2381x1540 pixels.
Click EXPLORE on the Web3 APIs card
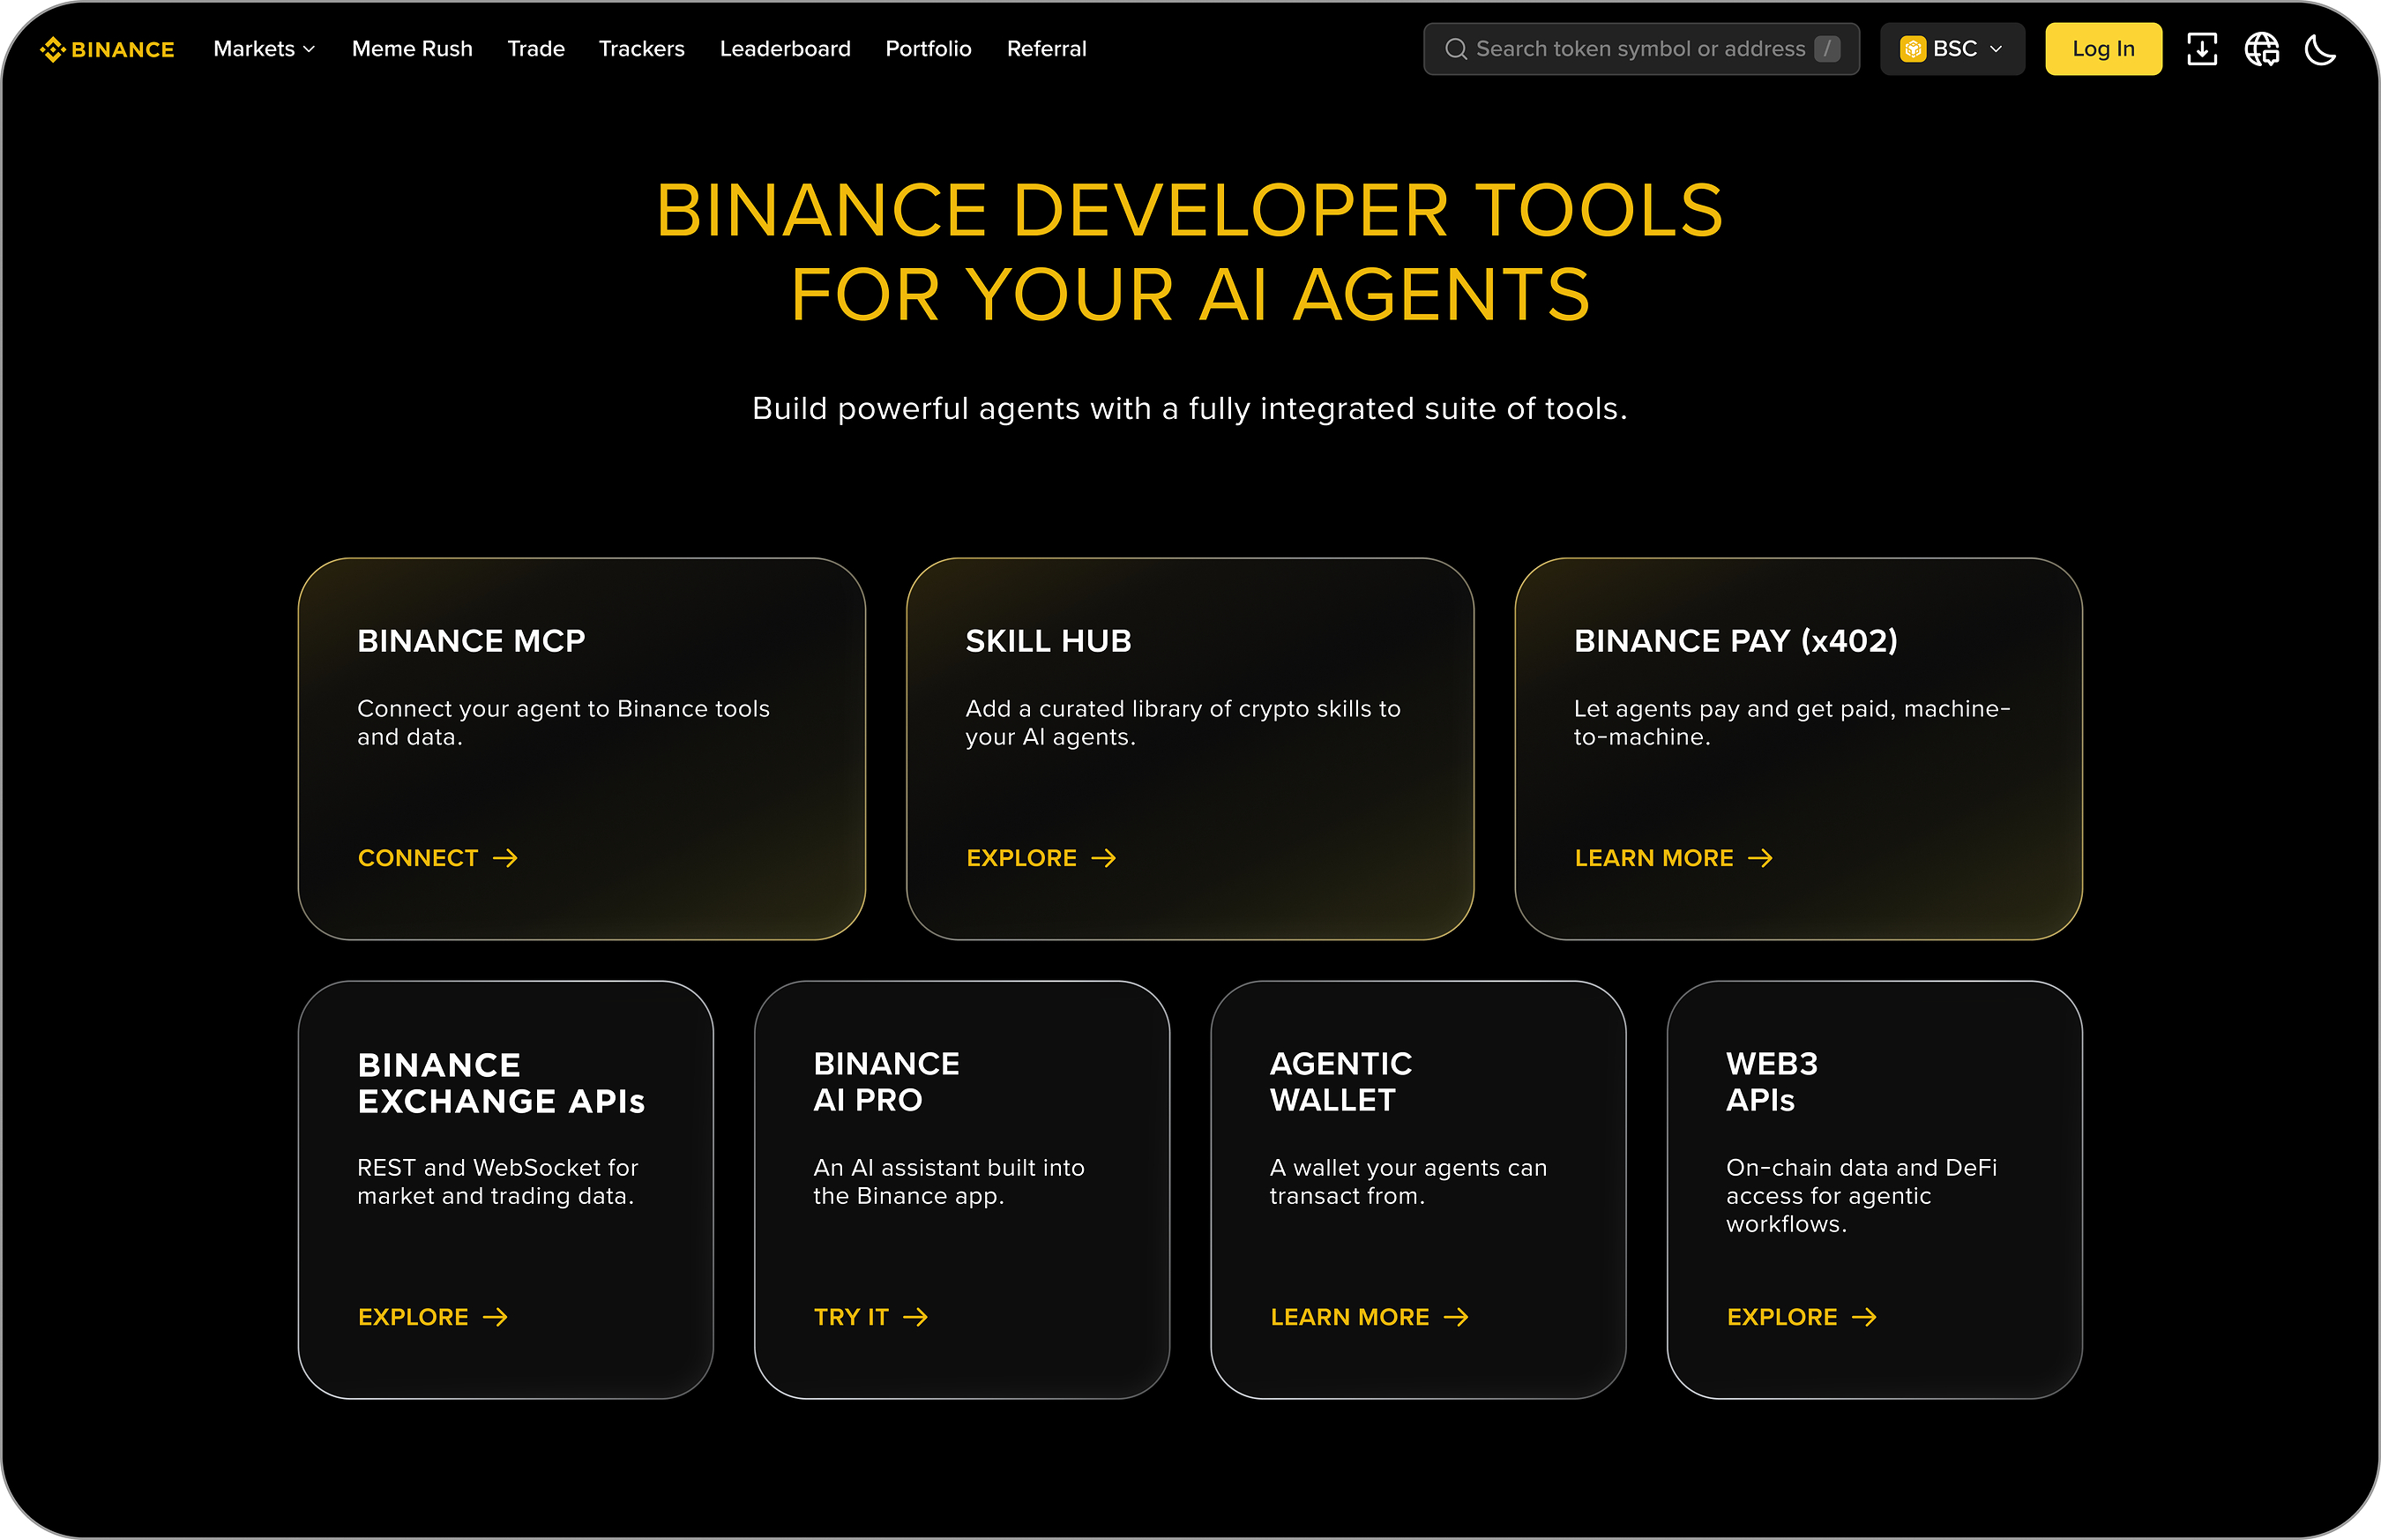pos(1802,1317)
